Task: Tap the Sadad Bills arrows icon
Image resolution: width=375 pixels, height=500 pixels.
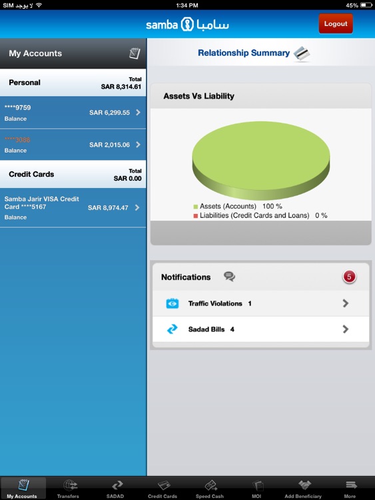Action: tap(173, 329)
